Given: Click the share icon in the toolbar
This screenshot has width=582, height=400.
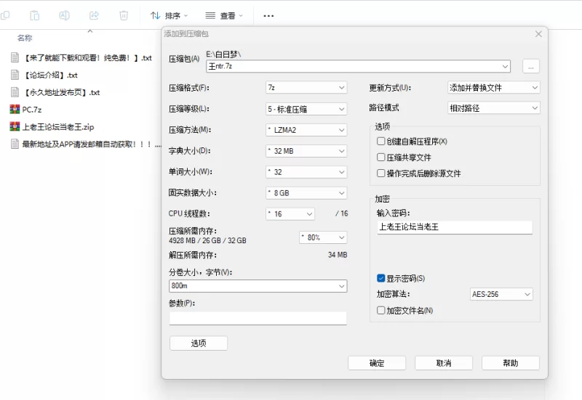Looking at the screenshot, I should (94, 15).
